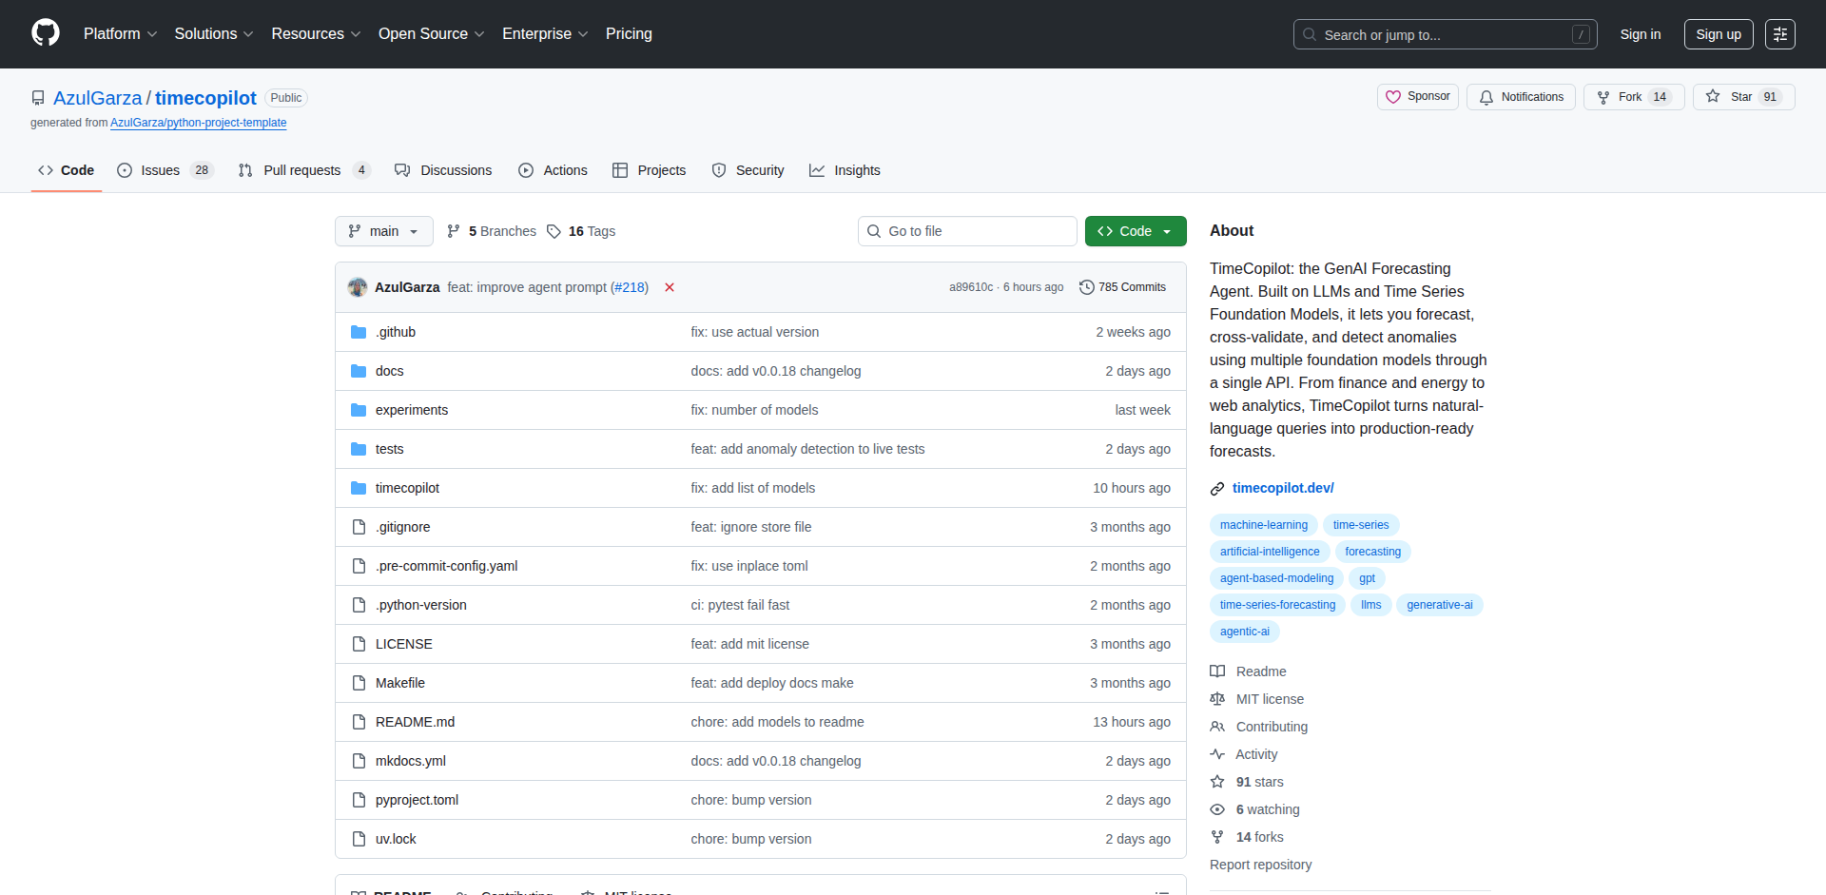Open the LICENSE file

(x=403, y=644)
